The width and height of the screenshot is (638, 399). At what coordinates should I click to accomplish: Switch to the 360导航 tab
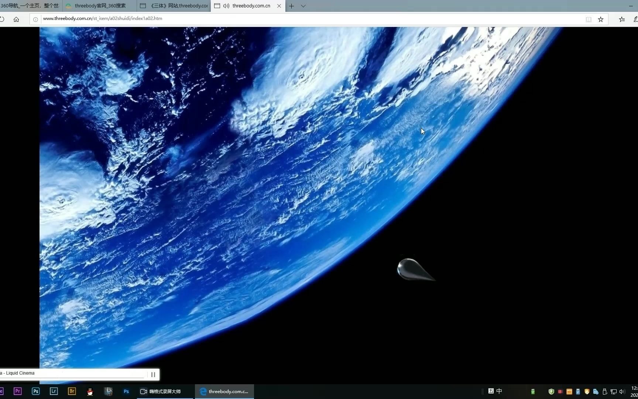point(30,6)
